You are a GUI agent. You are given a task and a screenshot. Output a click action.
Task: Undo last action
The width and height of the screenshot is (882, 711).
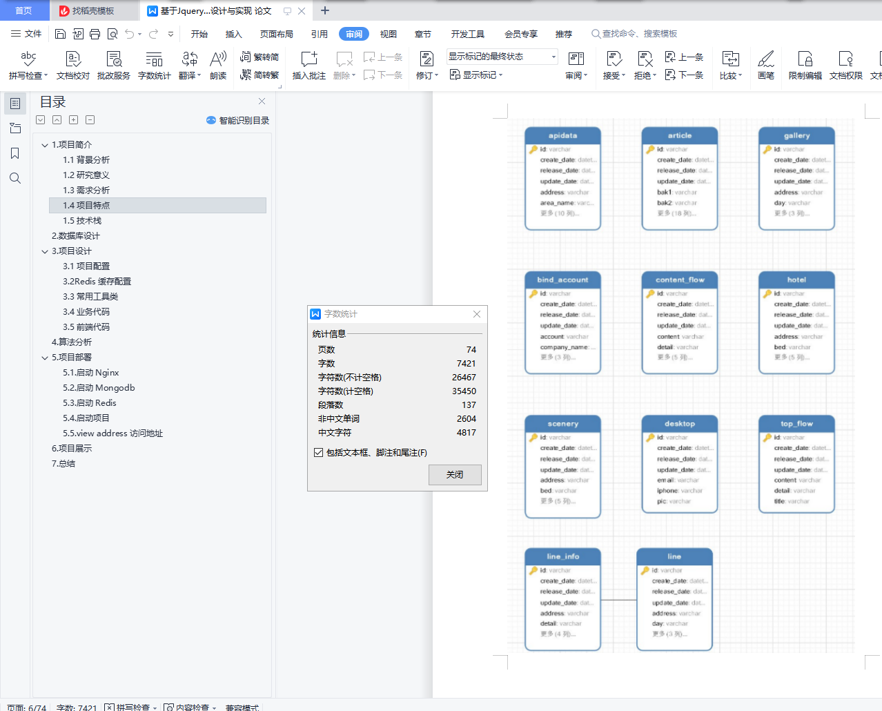click(x=130, y=34)
